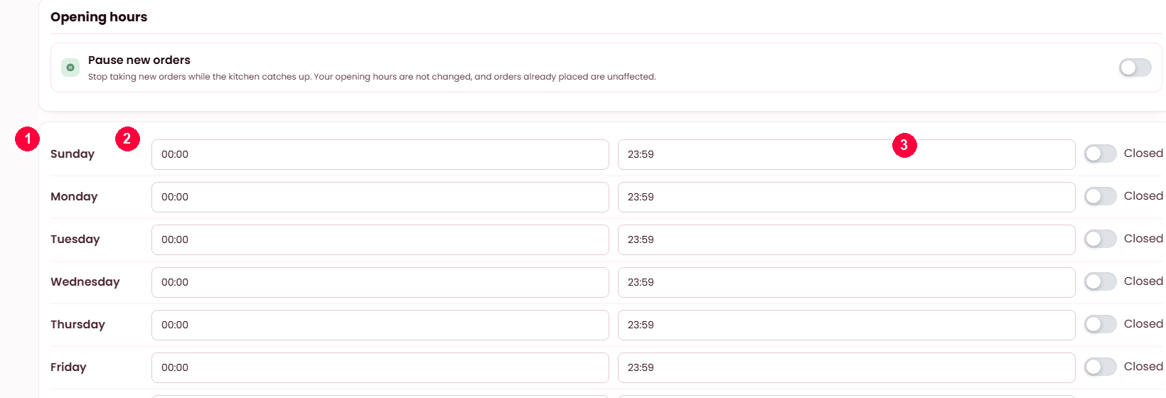Switch Wednesday to closed
The image size is (1166, 398).
1100,281
